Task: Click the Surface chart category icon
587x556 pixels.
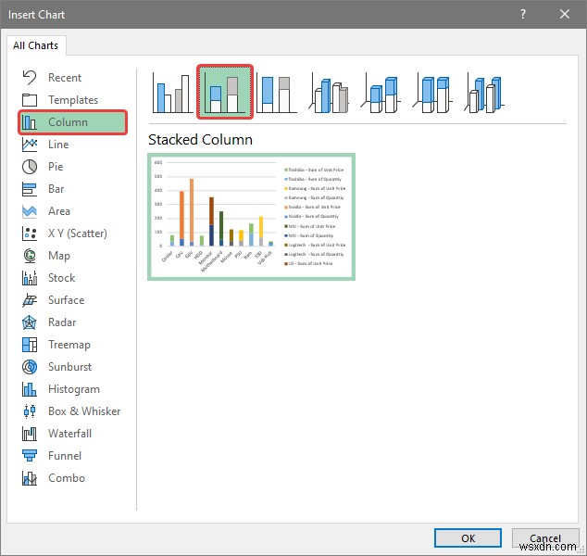Action: [x=30, y=300]
